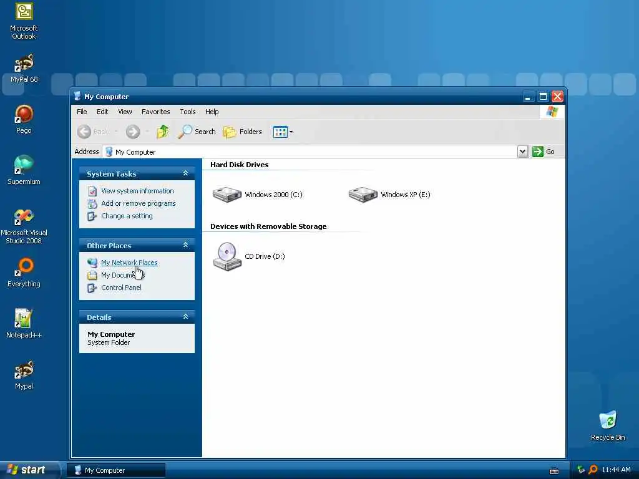Screen dimensions: 639x479
Task: Maximize the My Computer window
Action: 543,97
